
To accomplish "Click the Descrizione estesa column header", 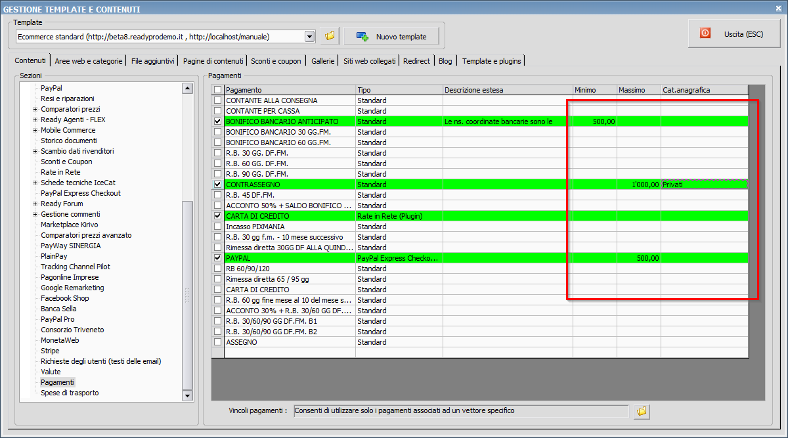I will (x=508, y=90).
